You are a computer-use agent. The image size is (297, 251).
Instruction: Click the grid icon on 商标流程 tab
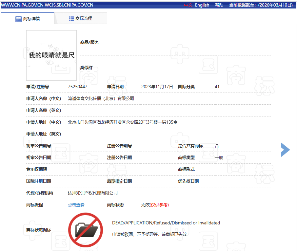tap(71, 19)
